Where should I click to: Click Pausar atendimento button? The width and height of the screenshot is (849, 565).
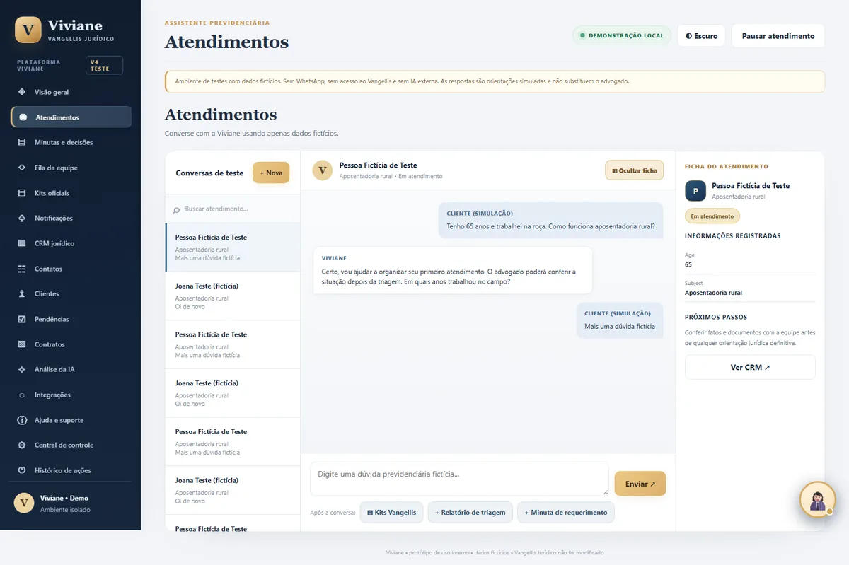tap(778, 36)
